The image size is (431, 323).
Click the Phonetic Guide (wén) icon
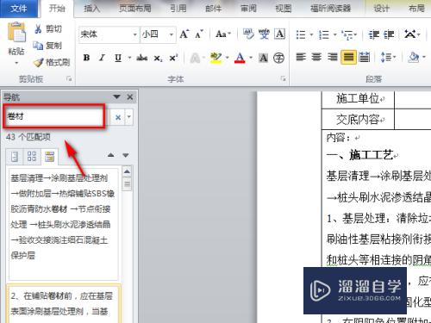point(264,34)
